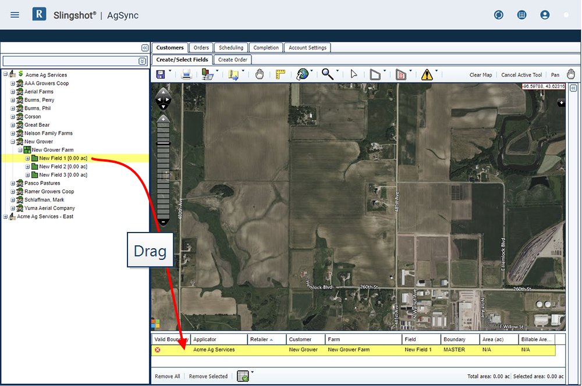This screenshot has width=582, height=386.
Task: Select Pasco Pastures in the tree
Action: 42,183
